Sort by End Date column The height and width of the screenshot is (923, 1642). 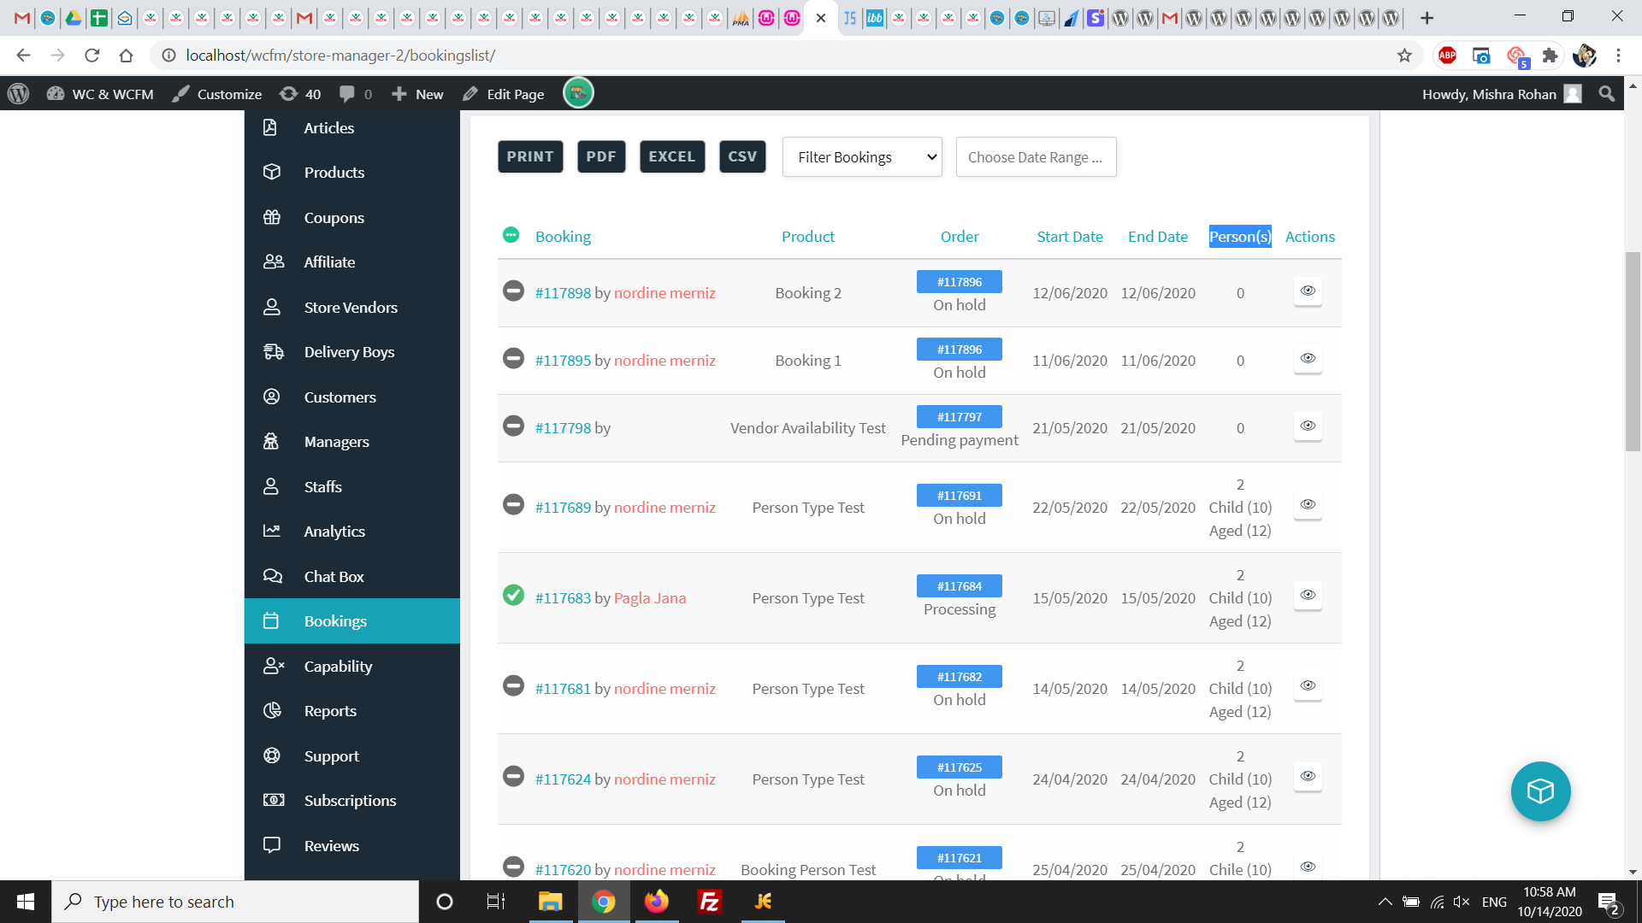[1158, 237]
